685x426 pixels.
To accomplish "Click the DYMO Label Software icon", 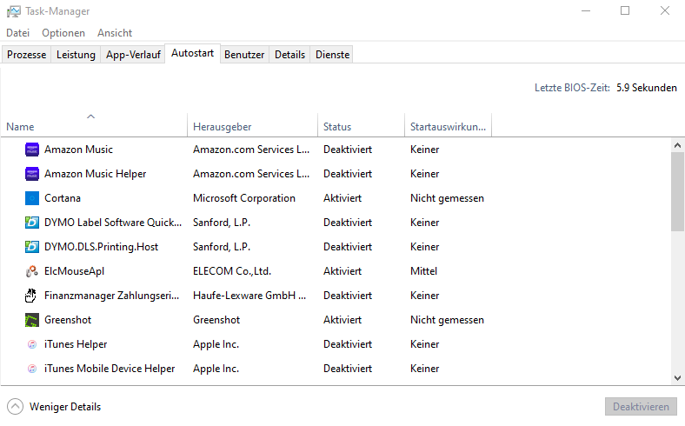I will [32, 223].
